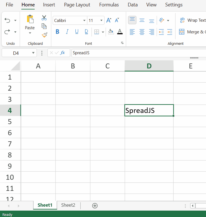Toggle Align Right
The image size is (206, 217).
tap(152, 32)
